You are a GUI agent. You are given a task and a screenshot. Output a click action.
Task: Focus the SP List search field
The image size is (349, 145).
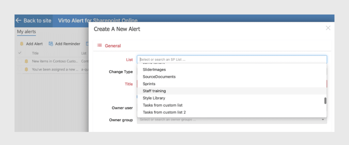[232, 59]
